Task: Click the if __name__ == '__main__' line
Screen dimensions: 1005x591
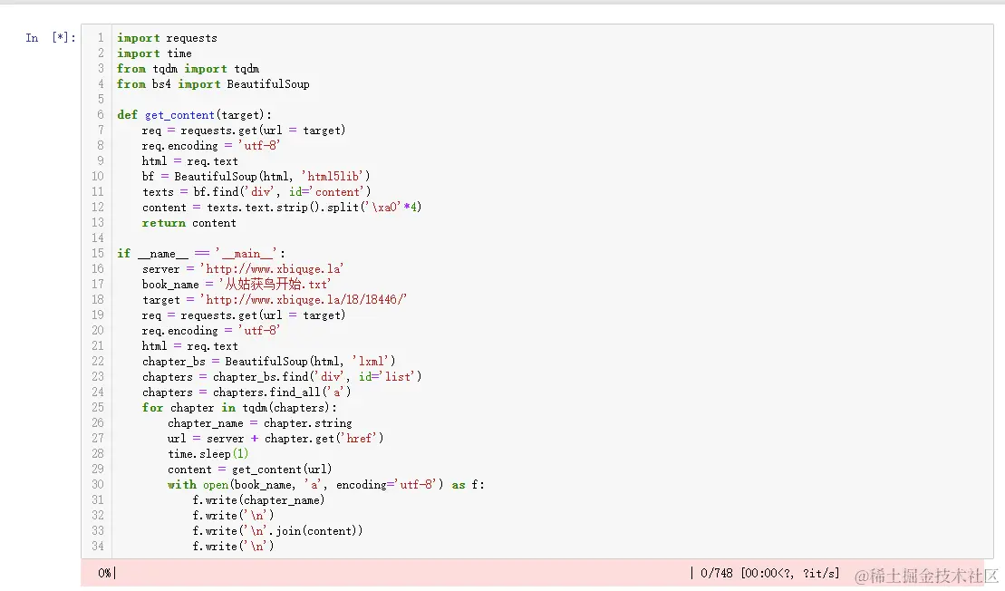Action: point(201,253)
